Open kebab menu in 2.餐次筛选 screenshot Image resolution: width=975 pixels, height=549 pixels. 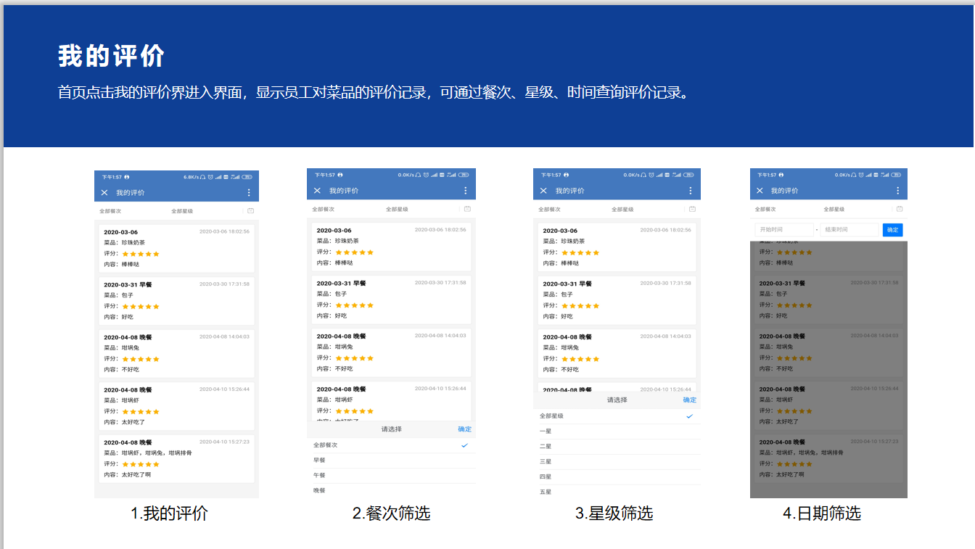coord(466,191)
